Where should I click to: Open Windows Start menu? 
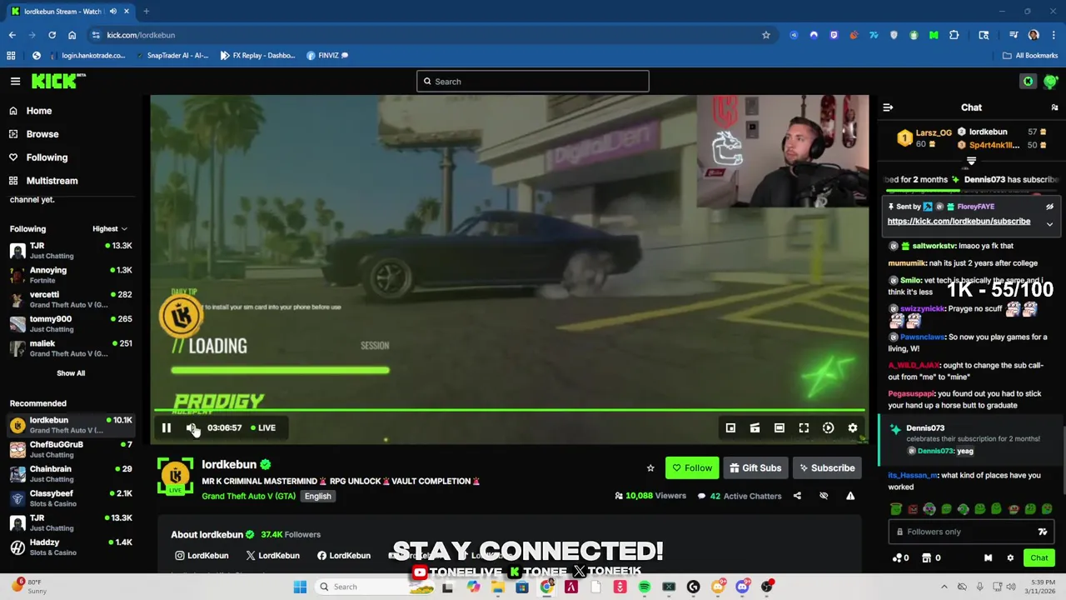pyautogui.click(x=300, y=587)
